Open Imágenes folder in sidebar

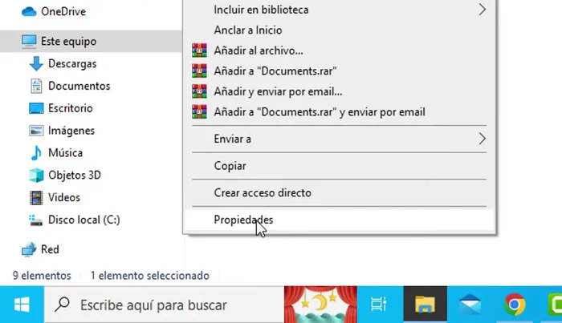71,131
